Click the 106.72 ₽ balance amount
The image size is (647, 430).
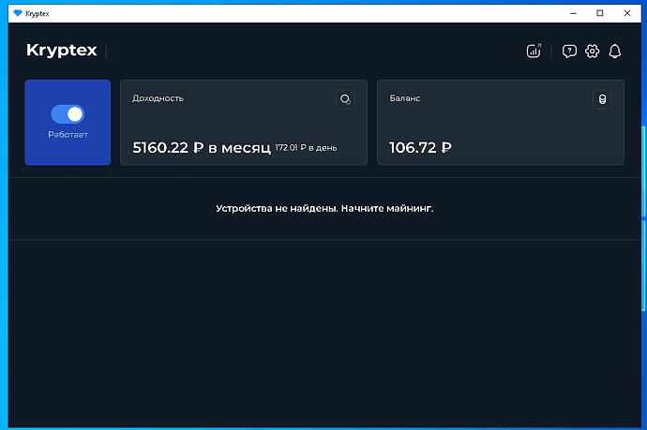click(420, 148)
